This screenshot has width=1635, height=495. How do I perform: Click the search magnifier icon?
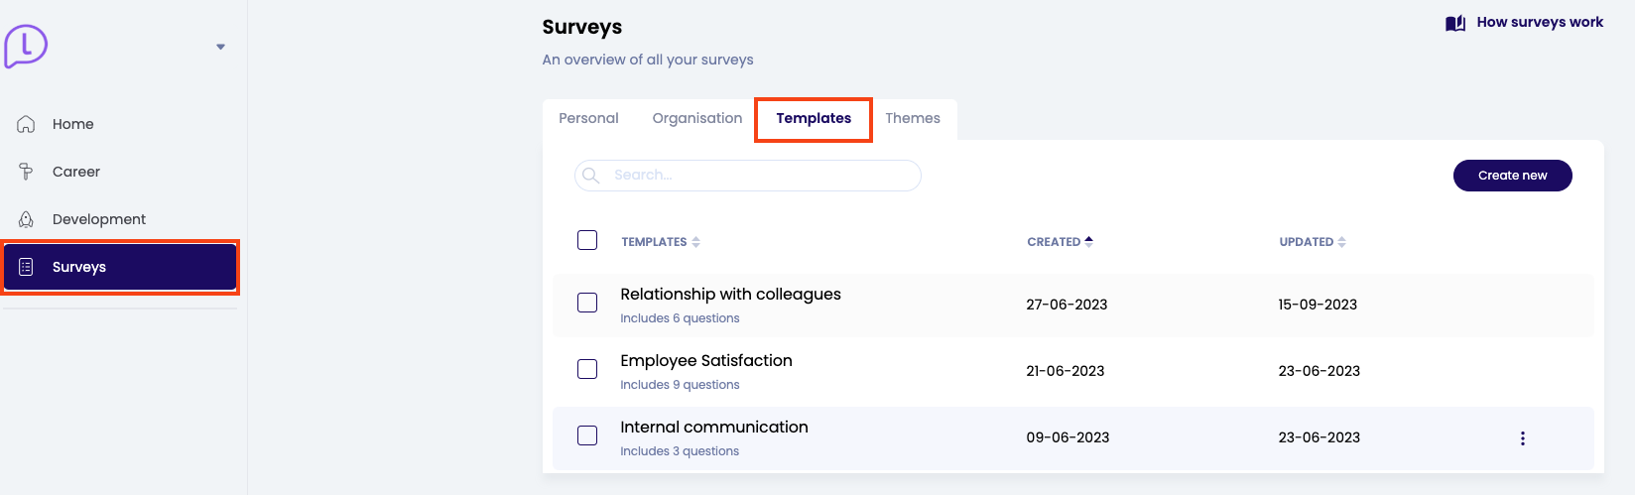591,176
